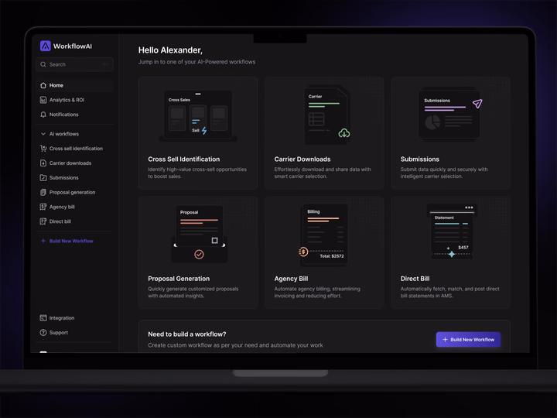
Task: Click the Notifications bell icon
Action: [43, 115]
